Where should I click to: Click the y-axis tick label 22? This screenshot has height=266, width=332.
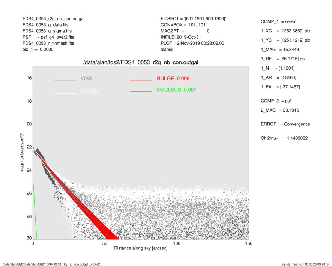(x=29, y=147)
